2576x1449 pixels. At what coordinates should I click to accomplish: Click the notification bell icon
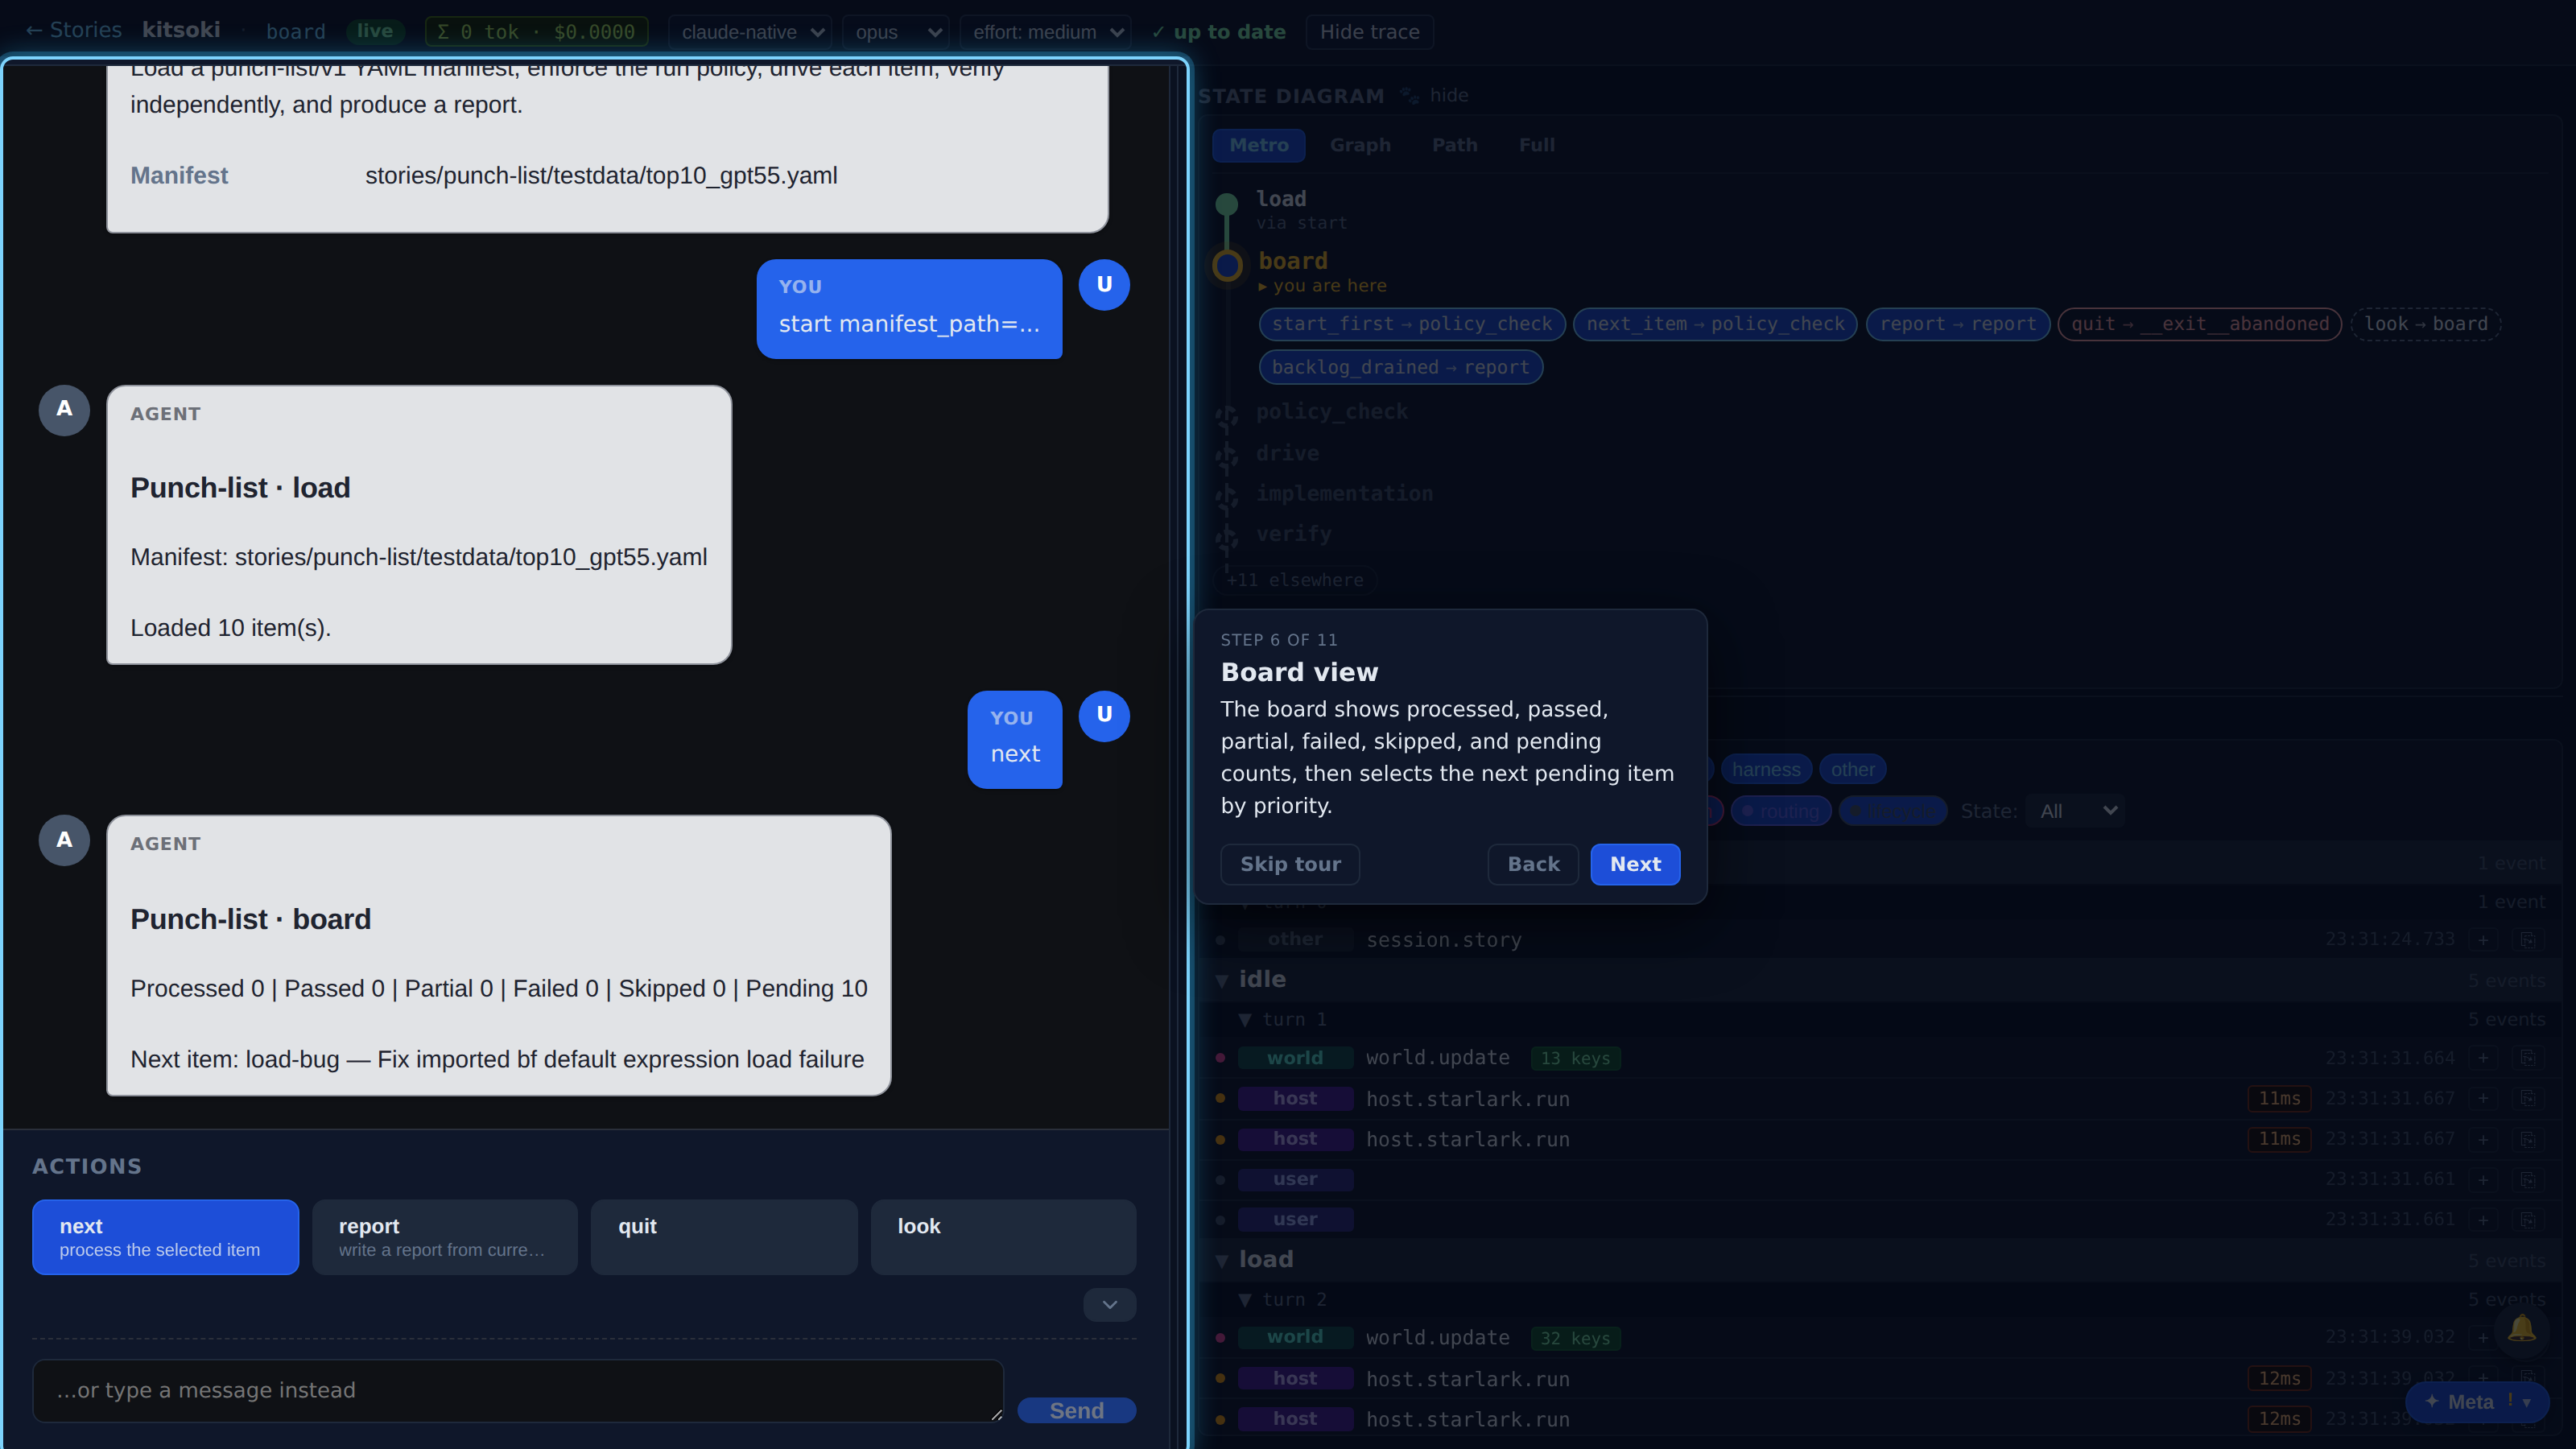pyautogui.click(x=2521, y=1329)
